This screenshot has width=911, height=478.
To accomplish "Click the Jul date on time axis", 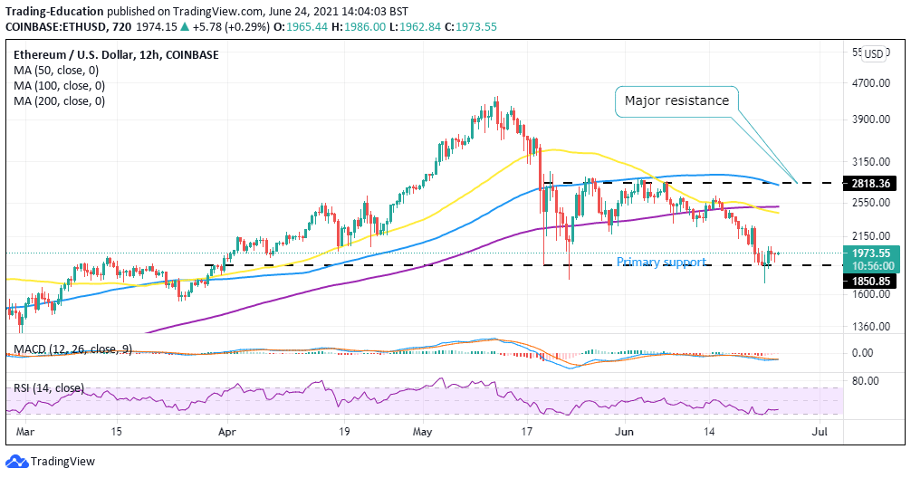I will click(820, 432).
